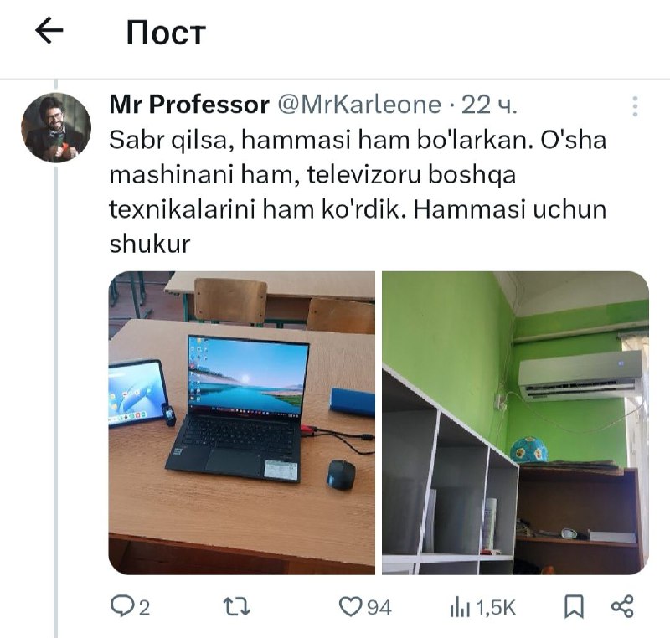This screenshot has width=670, height=638.
Task: Open the Mr Professor display name link
Action: 189,104
